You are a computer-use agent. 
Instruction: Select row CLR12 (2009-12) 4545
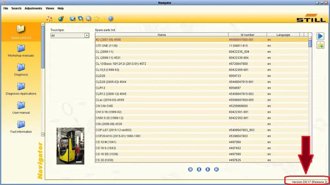(202, 94)
